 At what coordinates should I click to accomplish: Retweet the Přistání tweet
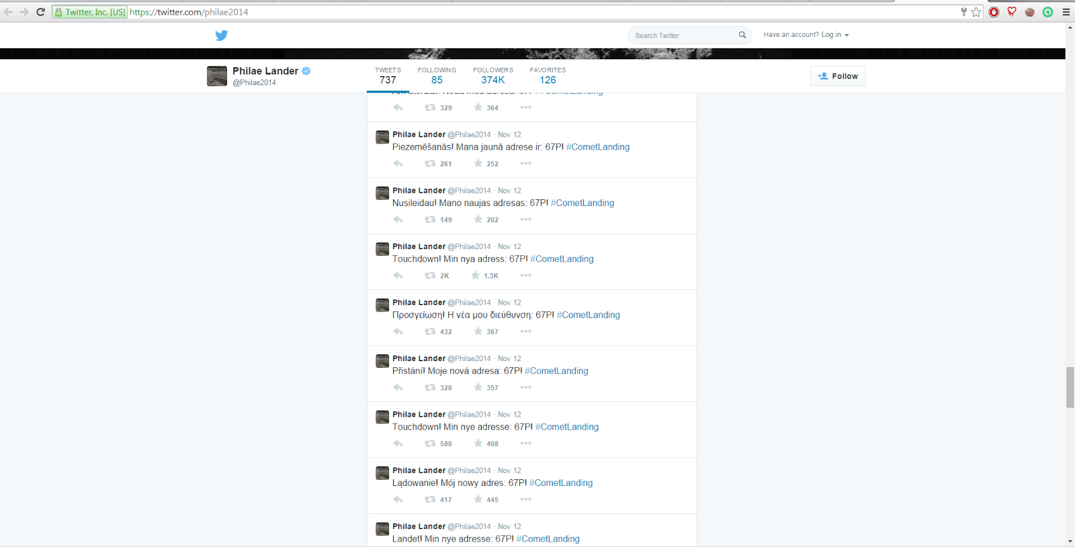click(430, 387)
